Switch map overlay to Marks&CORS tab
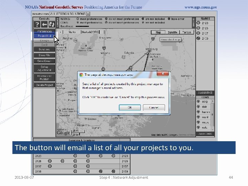Screen dimensions: 248x186 tap(90, 32)
